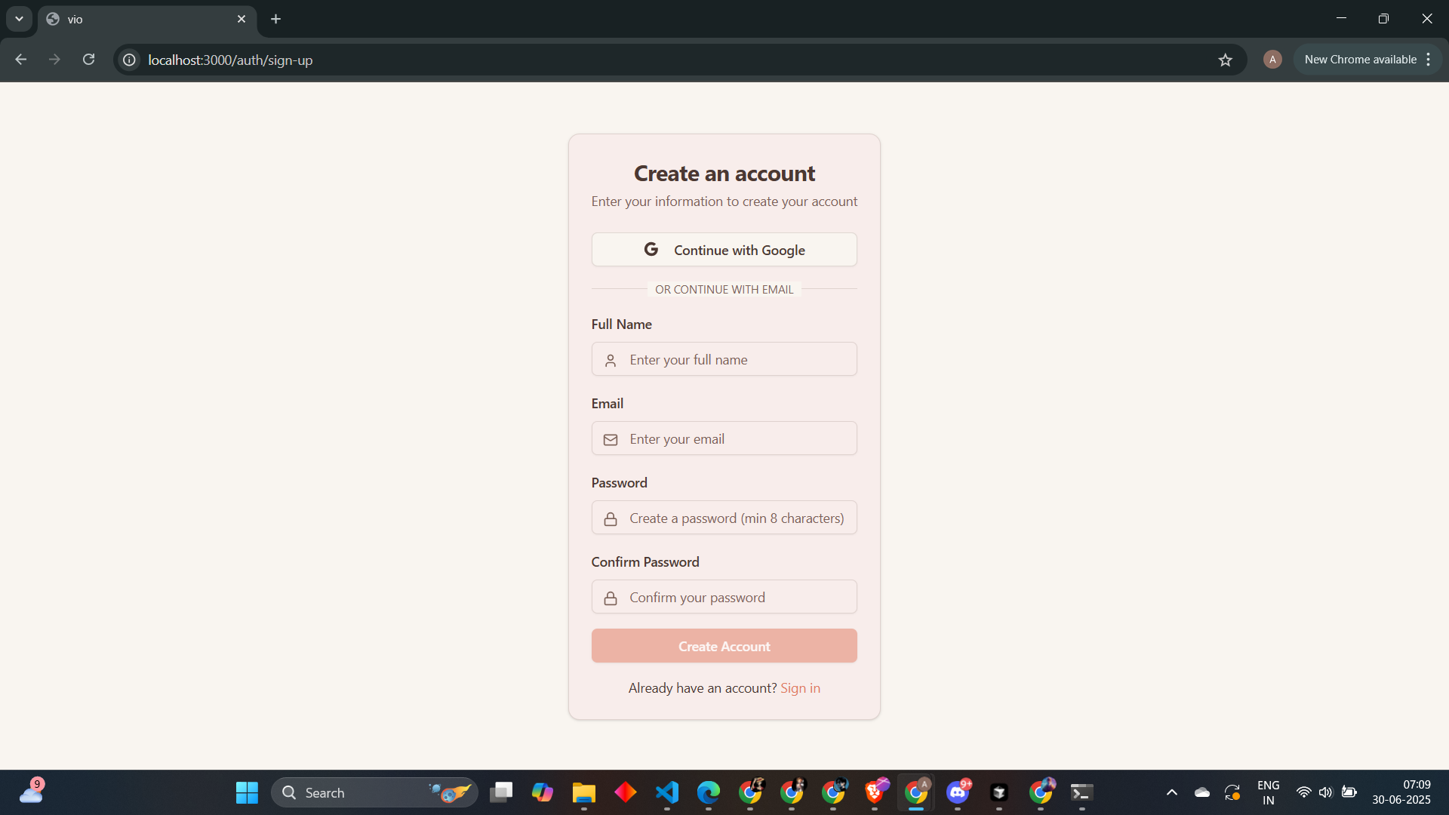Open Chrome three-dot menu
Image resolution: width=1449 pixels, height=815 pixels.
[x=1429, y=60]
